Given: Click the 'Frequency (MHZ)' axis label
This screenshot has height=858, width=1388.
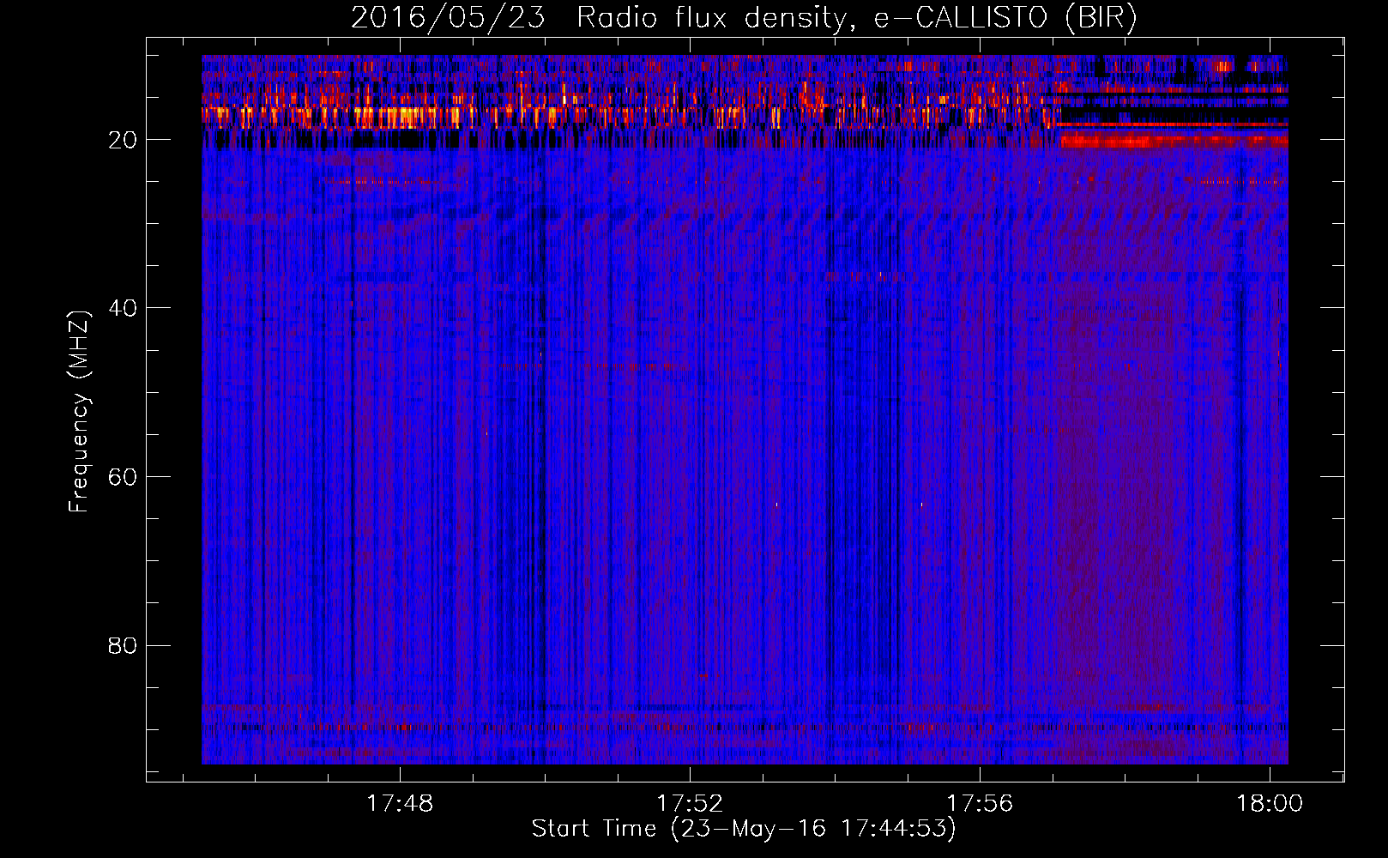Looking at the screenshot, I should pos(79,412).
